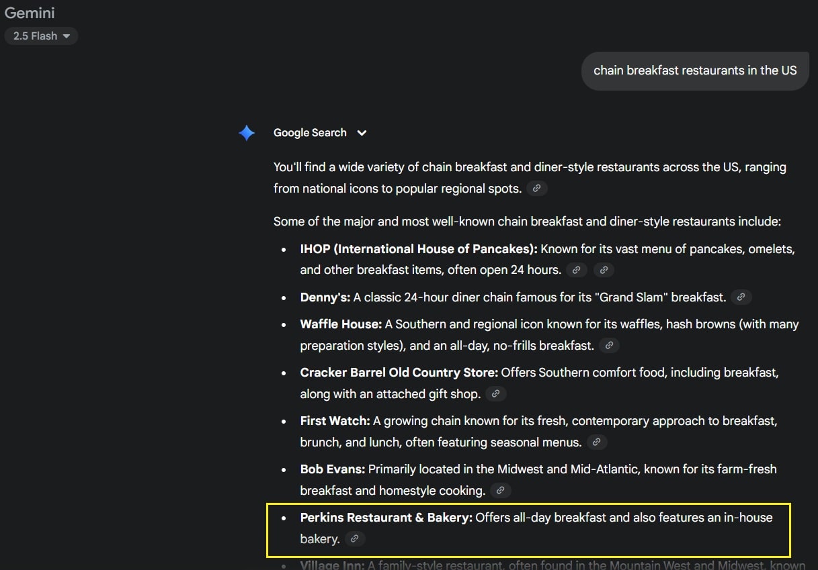Screen dimensions: 818x570
Task: Click the Gemini sparkle icon
Action: point(247,133)
